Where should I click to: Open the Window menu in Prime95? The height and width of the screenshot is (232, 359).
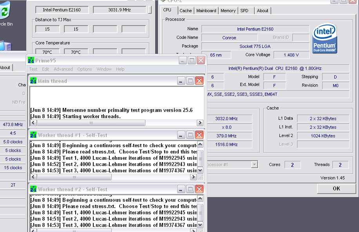104,69
